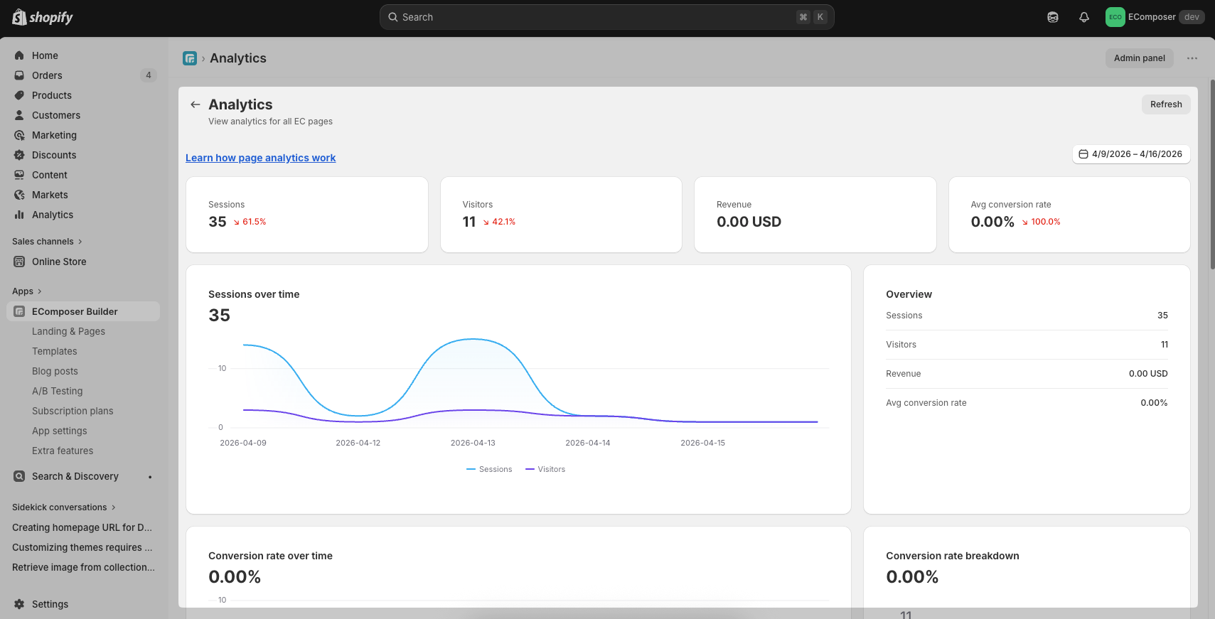Click the Shopify logo in top bar
The height and width of the screenshot is (619, 1215).
[x=43, y=17]
